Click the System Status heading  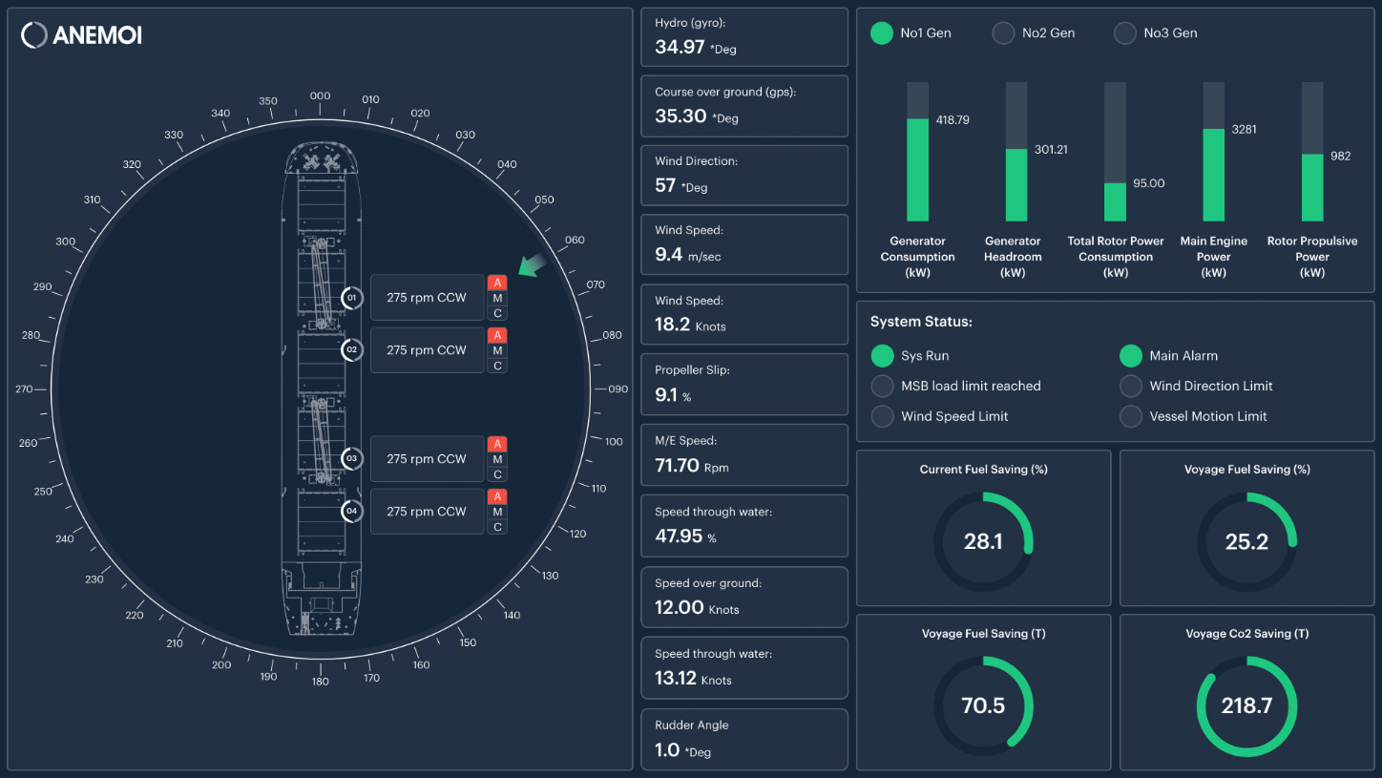[x=921, y=323]
